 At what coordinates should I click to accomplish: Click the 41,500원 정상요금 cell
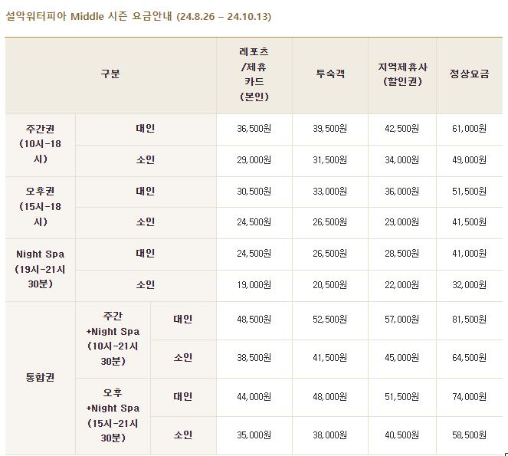tap(469, 222)
